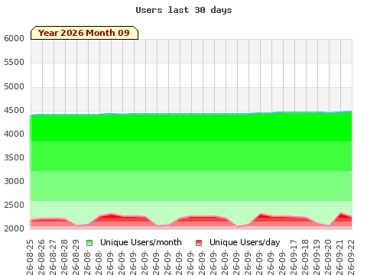
Task: Click the x-axis date label 26-09-19
Action: point(317,257)
